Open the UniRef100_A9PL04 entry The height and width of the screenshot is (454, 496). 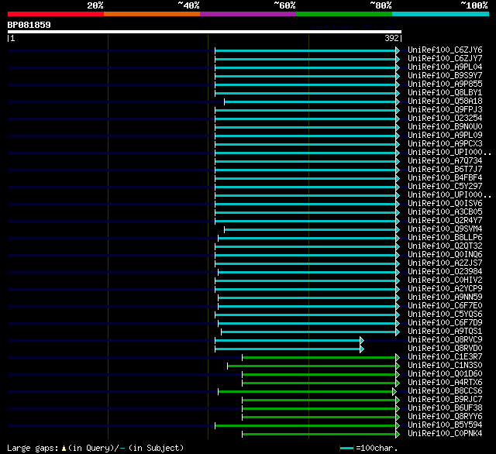pyautogui.click(x=445, y=67)
